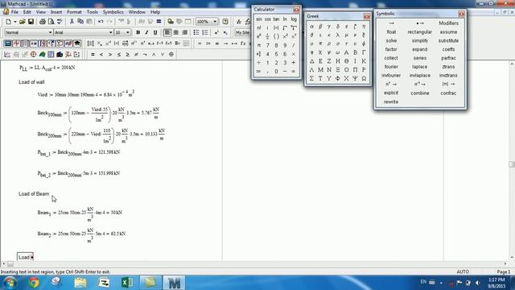
Task: Open the File menu
Action: click(14, 12)
